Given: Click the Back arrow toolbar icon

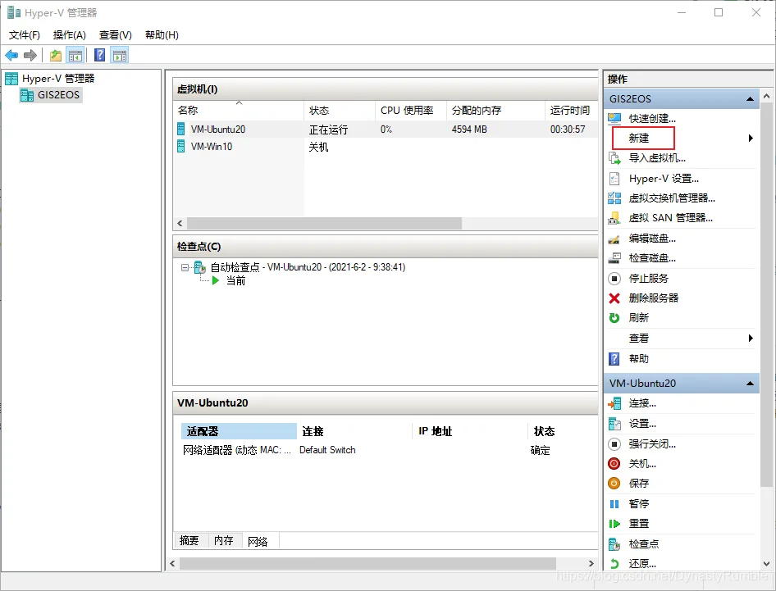Looking at the screenshot, I should coord(11,56).
